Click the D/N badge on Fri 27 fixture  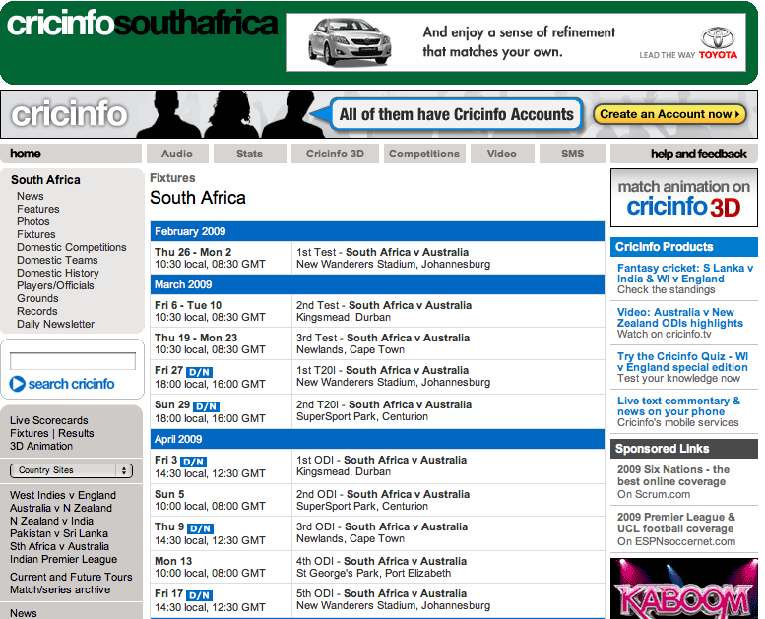pos(201,372)
